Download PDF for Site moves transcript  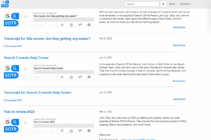coord(14,46)
